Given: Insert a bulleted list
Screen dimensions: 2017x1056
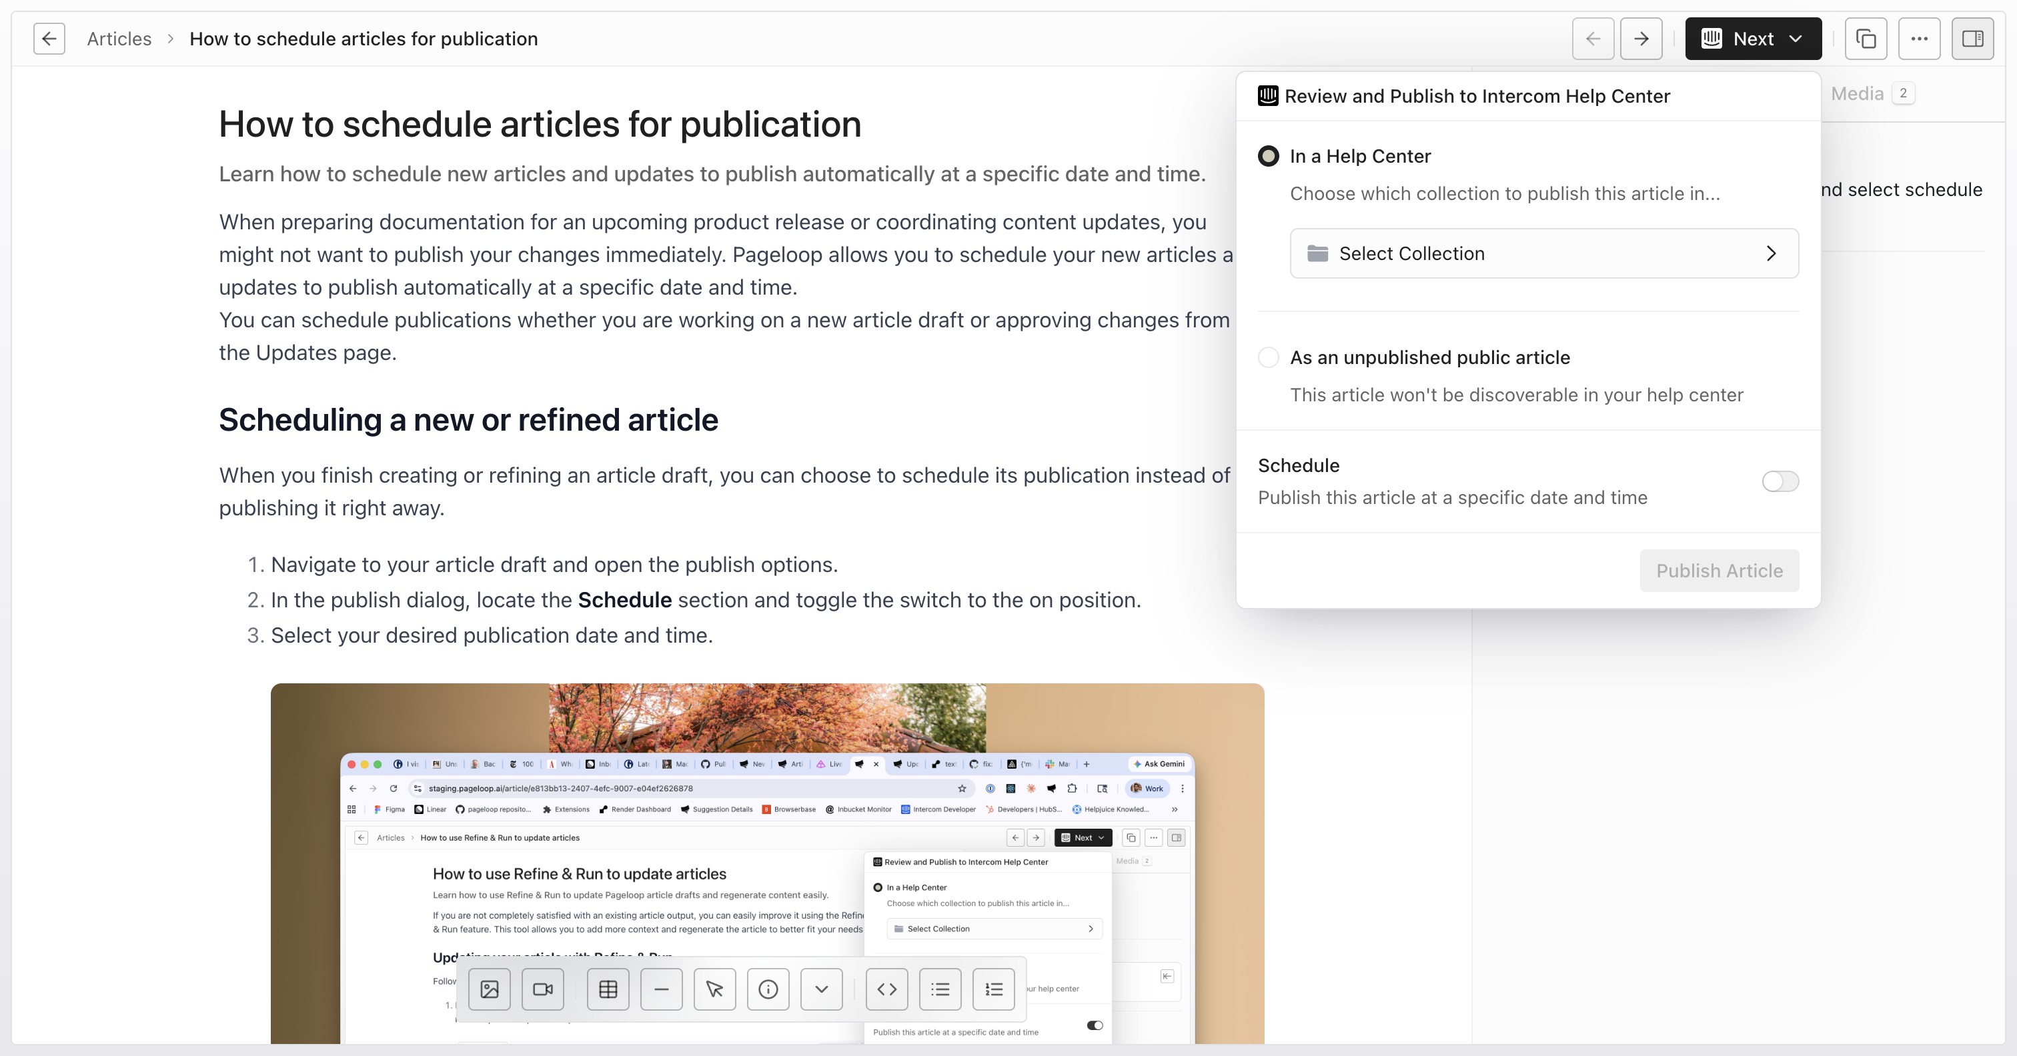Looking at the screenshot, I should [x=940, y=989].
